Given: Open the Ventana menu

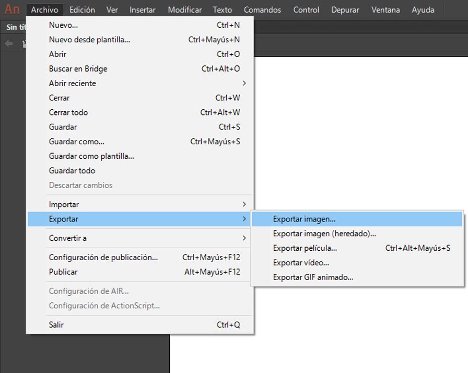Looking at the screenshot, I should click(x=385, y=10).
